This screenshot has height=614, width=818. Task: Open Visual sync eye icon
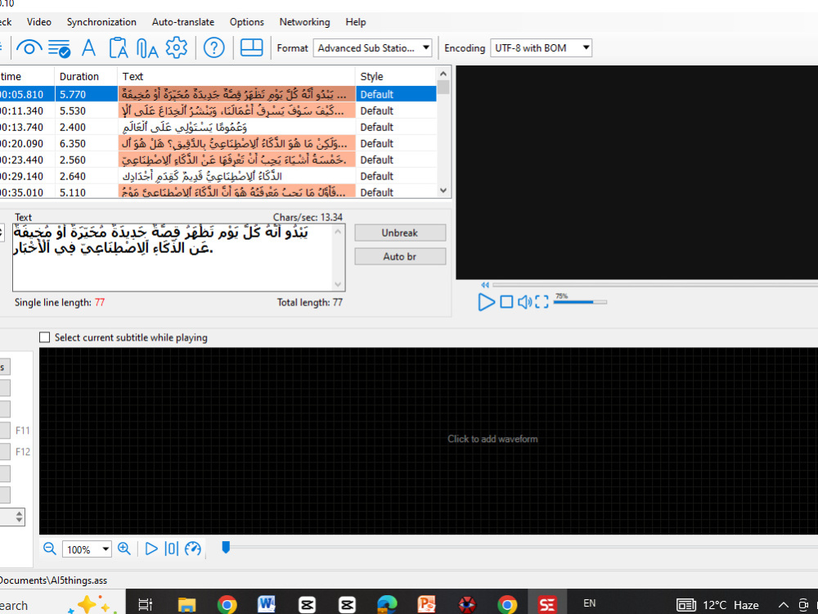click(x=29, y=48)
